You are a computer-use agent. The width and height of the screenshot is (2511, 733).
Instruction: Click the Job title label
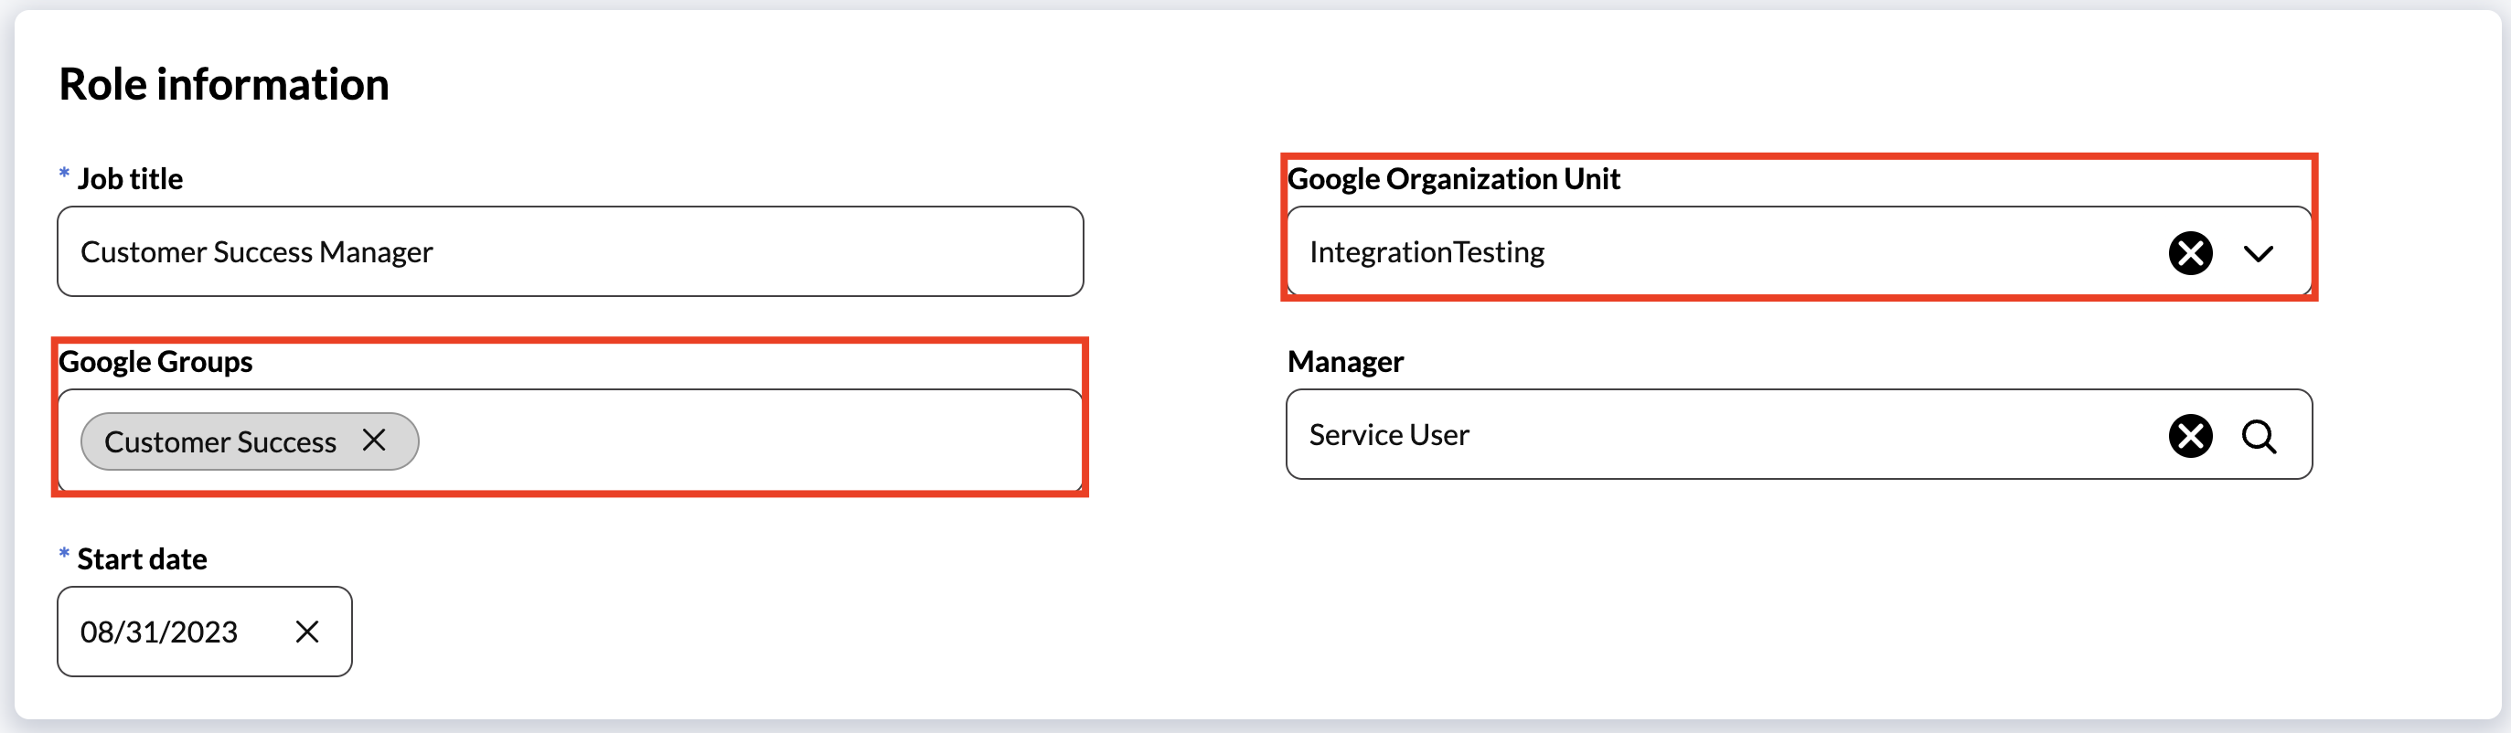click(130, 179)
